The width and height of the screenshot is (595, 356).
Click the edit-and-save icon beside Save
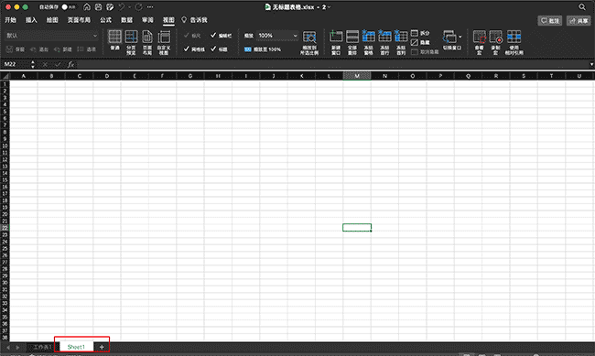click(110, 6)
